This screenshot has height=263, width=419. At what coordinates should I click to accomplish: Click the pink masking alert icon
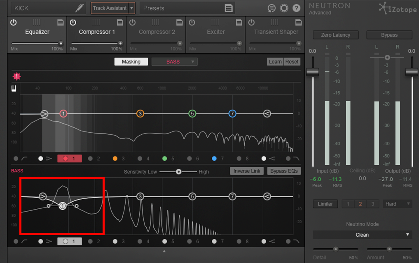pyautogui.click(x=16, y=76)
